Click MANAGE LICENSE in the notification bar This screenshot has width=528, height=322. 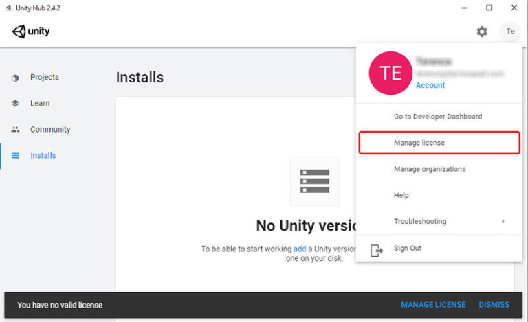(433, 305)
